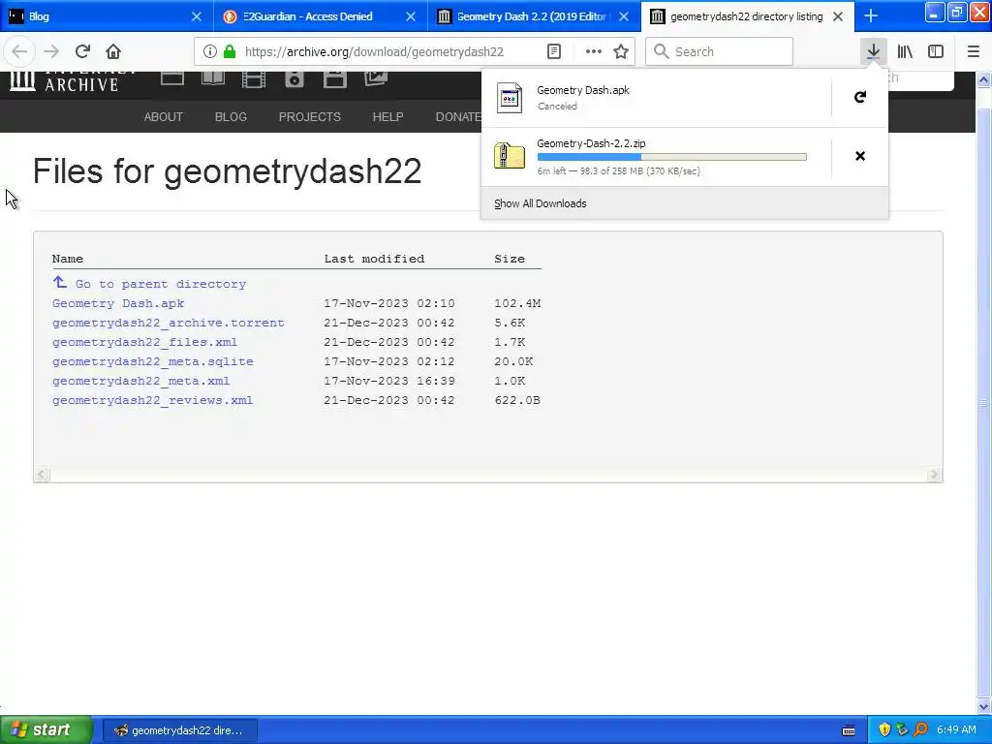Close the geometrydash22 directory listing tab
Viewport: 992px width, 744px height.
click(838, 16)
